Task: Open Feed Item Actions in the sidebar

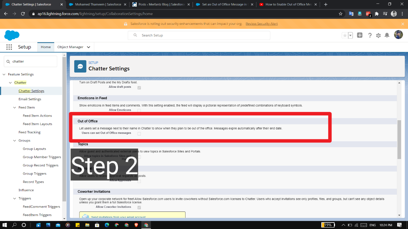Action: (37, 116)
